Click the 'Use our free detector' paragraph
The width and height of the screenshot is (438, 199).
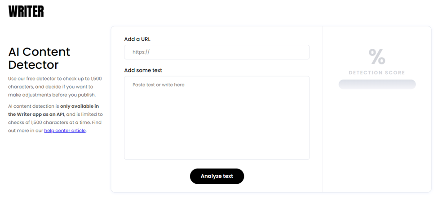[x=55, y=87]
